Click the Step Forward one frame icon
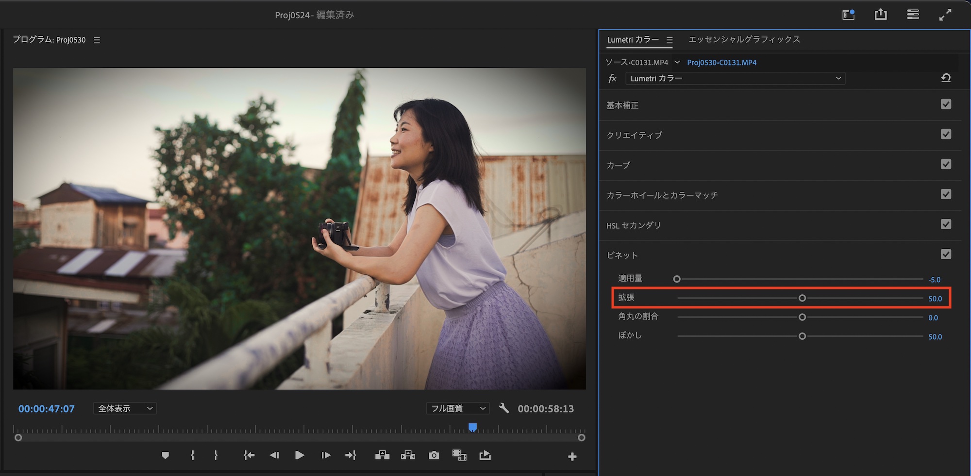Image resolution: width=971 pixels, height=476 pixels. (x=326, y=456)
